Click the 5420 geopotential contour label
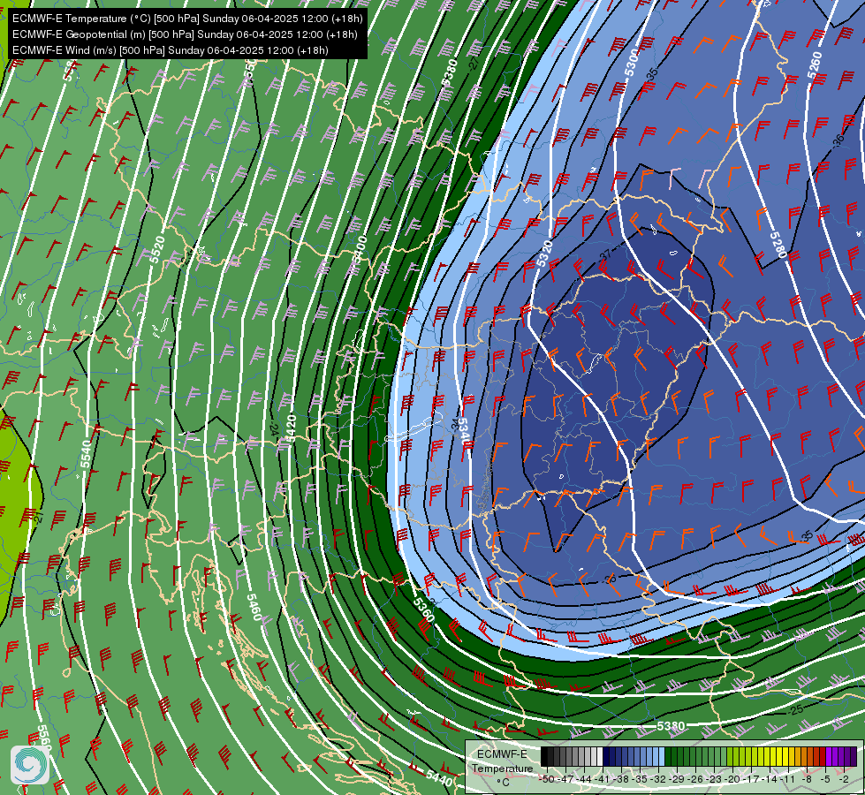The image size is (865, 795). coord(291,428)
